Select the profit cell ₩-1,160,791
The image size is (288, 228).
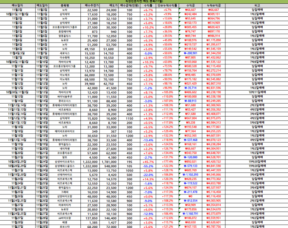point(190,214)
